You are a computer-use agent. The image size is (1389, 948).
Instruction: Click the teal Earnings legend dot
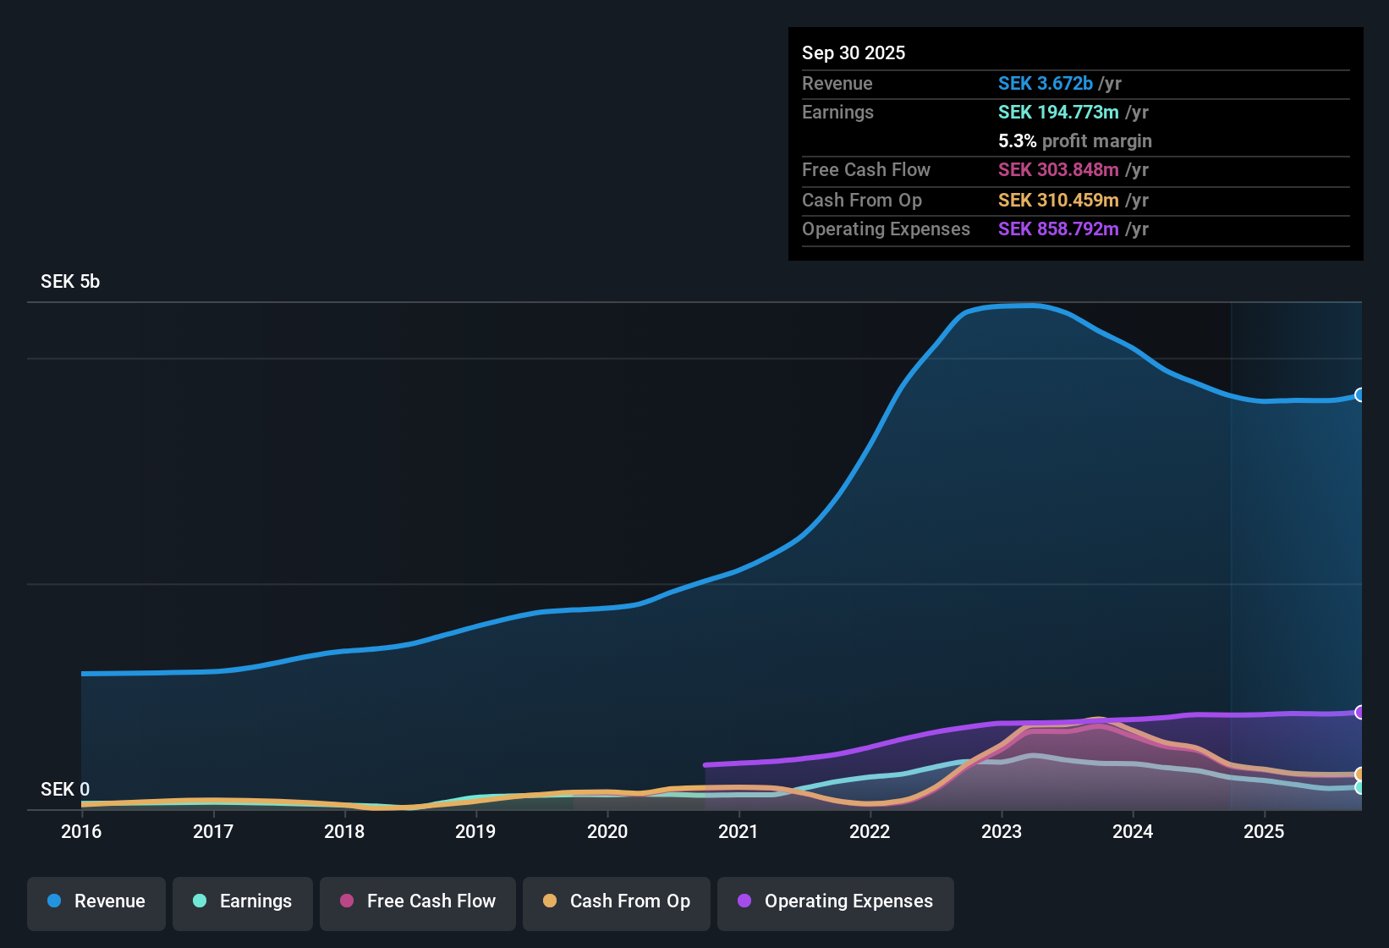coord(200,901)
